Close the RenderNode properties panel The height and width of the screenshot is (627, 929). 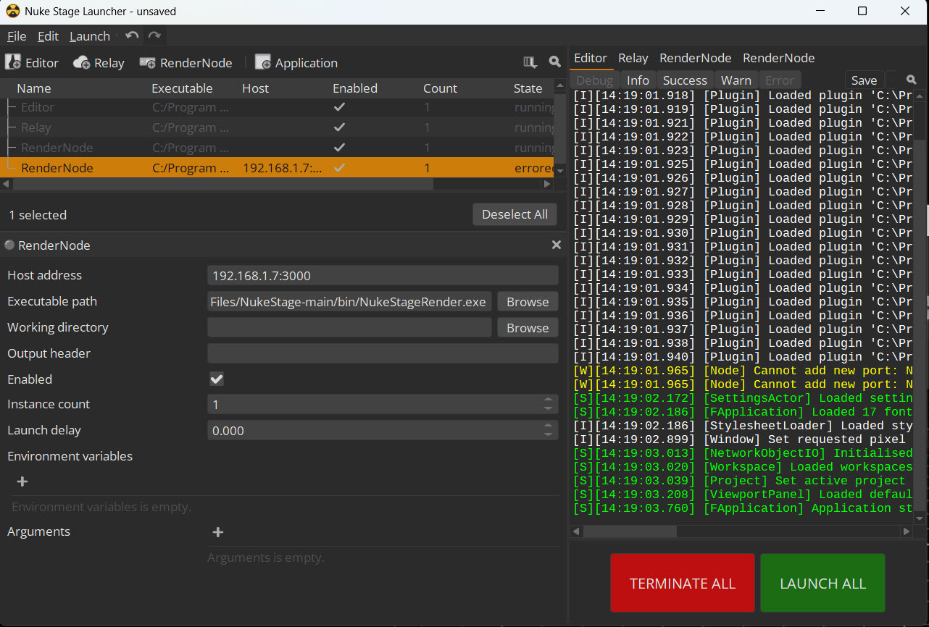pos(557,245)
